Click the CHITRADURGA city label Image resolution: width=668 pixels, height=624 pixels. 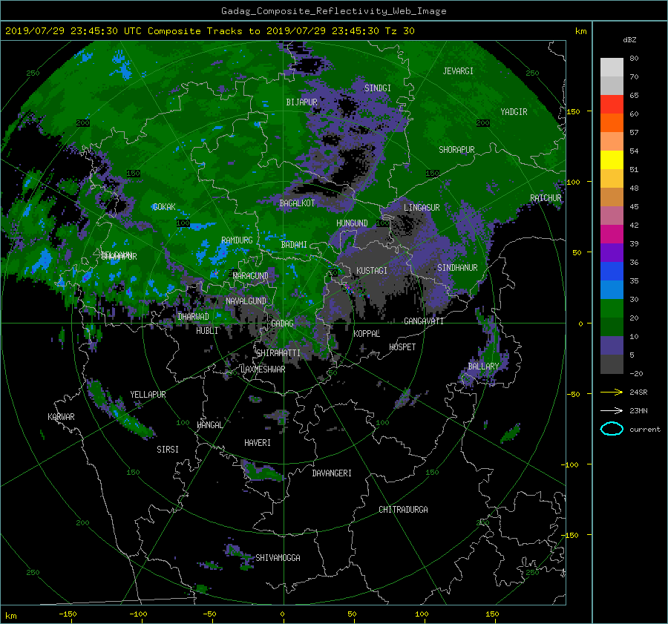pyautogui.click(x=404, y=510)
